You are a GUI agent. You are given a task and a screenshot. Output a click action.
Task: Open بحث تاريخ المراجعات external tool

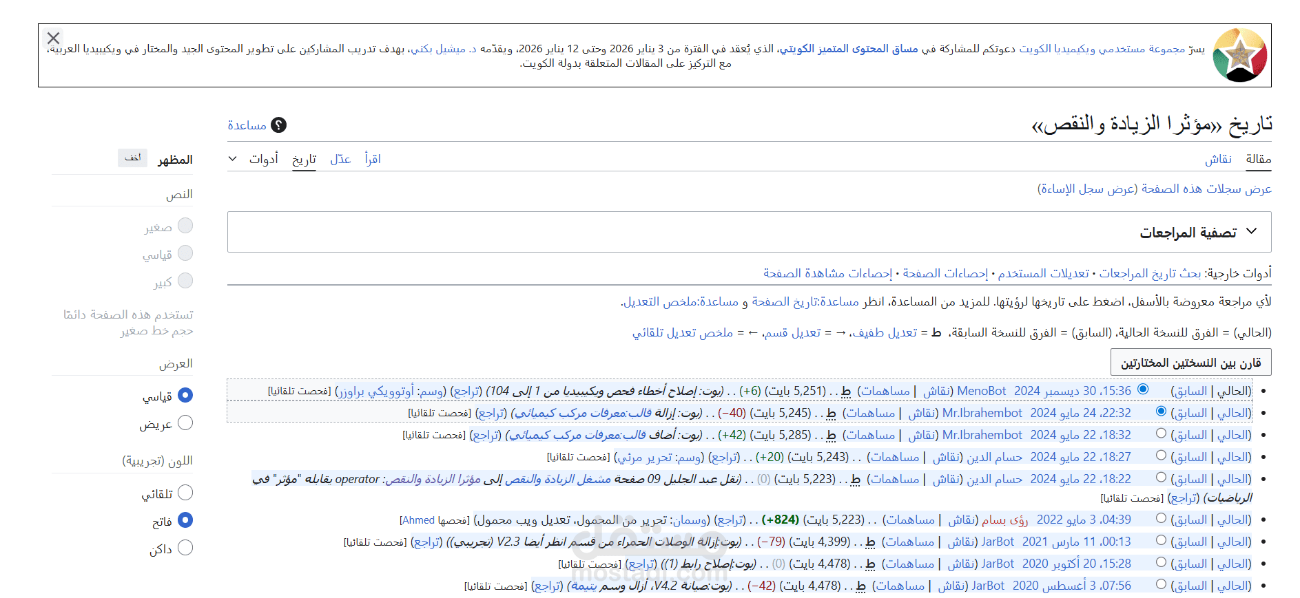[x=1150, y=273]
